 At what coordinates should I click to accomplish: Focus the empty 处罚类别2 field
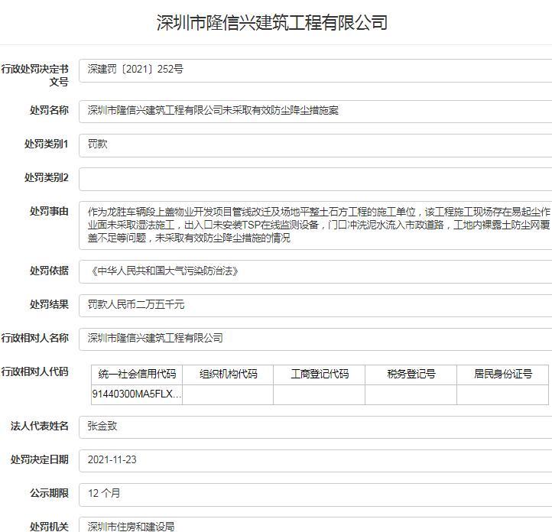click(x=316, y=179)
